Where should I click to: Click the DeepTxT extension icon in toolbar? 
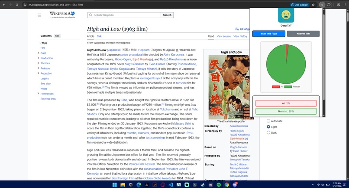click(322, 5)
